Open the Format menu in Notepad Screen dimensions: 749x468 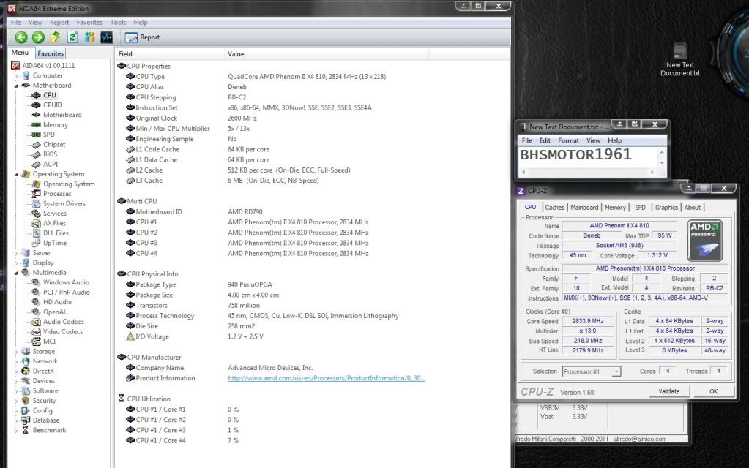(x=568, y=140)
